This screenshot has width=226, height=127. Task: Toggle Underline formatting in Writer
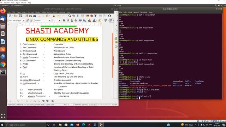tap(72, 20)
